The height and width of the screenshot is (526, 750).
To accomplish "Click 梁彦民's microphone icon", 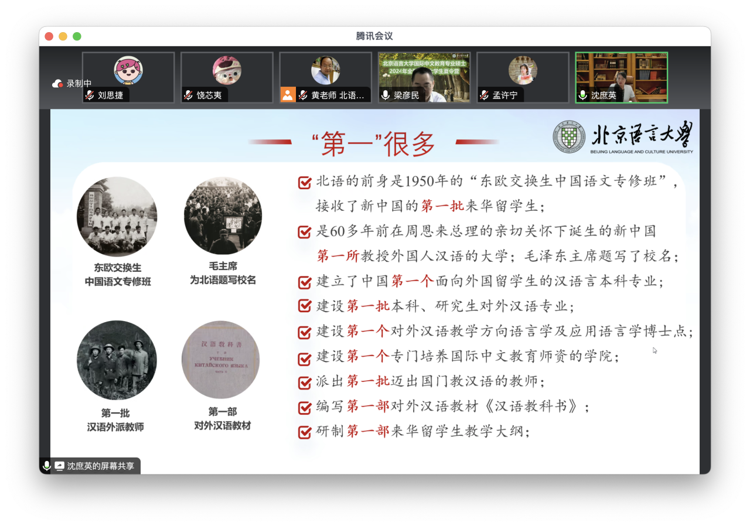I will point(386,95).
